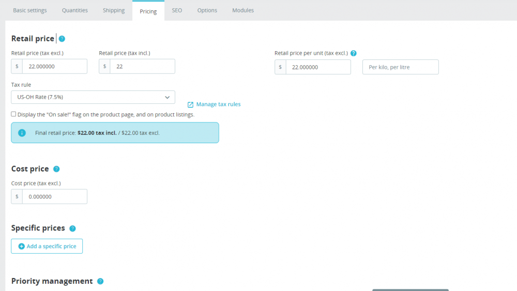517x291 pixels.
Task: Open the Quantities tab
Action: (75, 10)
